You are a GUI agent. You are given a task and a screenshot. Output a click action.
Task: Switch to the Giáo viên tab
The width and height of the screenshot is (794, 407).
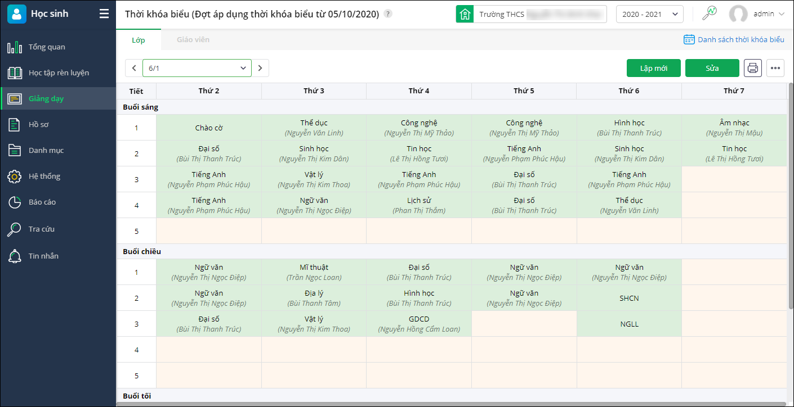point(193,40)
